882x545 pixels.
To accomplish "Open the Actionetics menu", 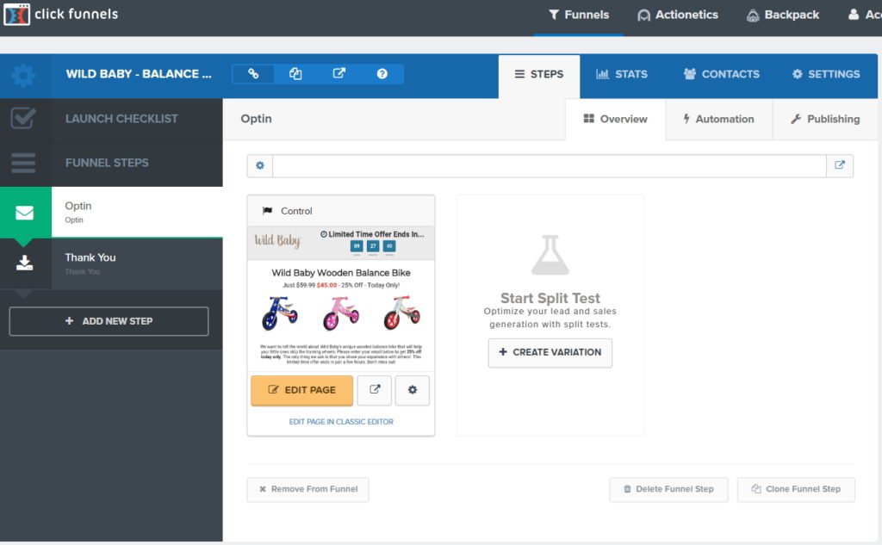I will (678, 15).
